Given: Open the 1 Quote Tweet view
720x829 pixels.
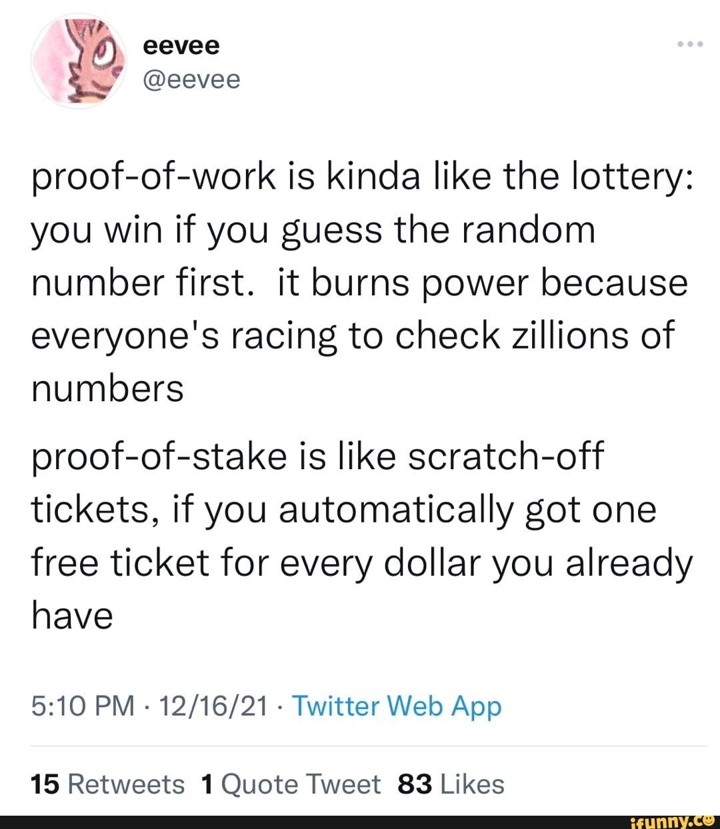Looking at the screenshot, I should tap(291, 784).
